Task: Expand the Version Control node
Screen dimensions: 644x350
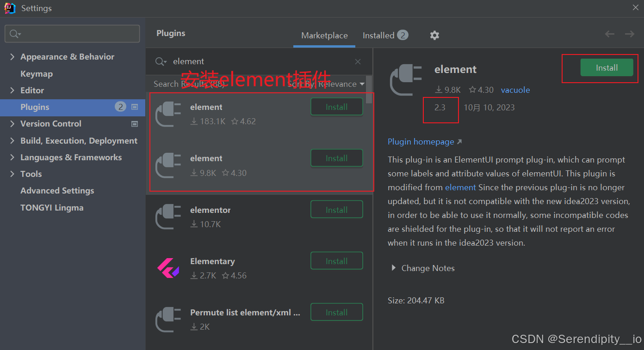Action: coord(12,124)
